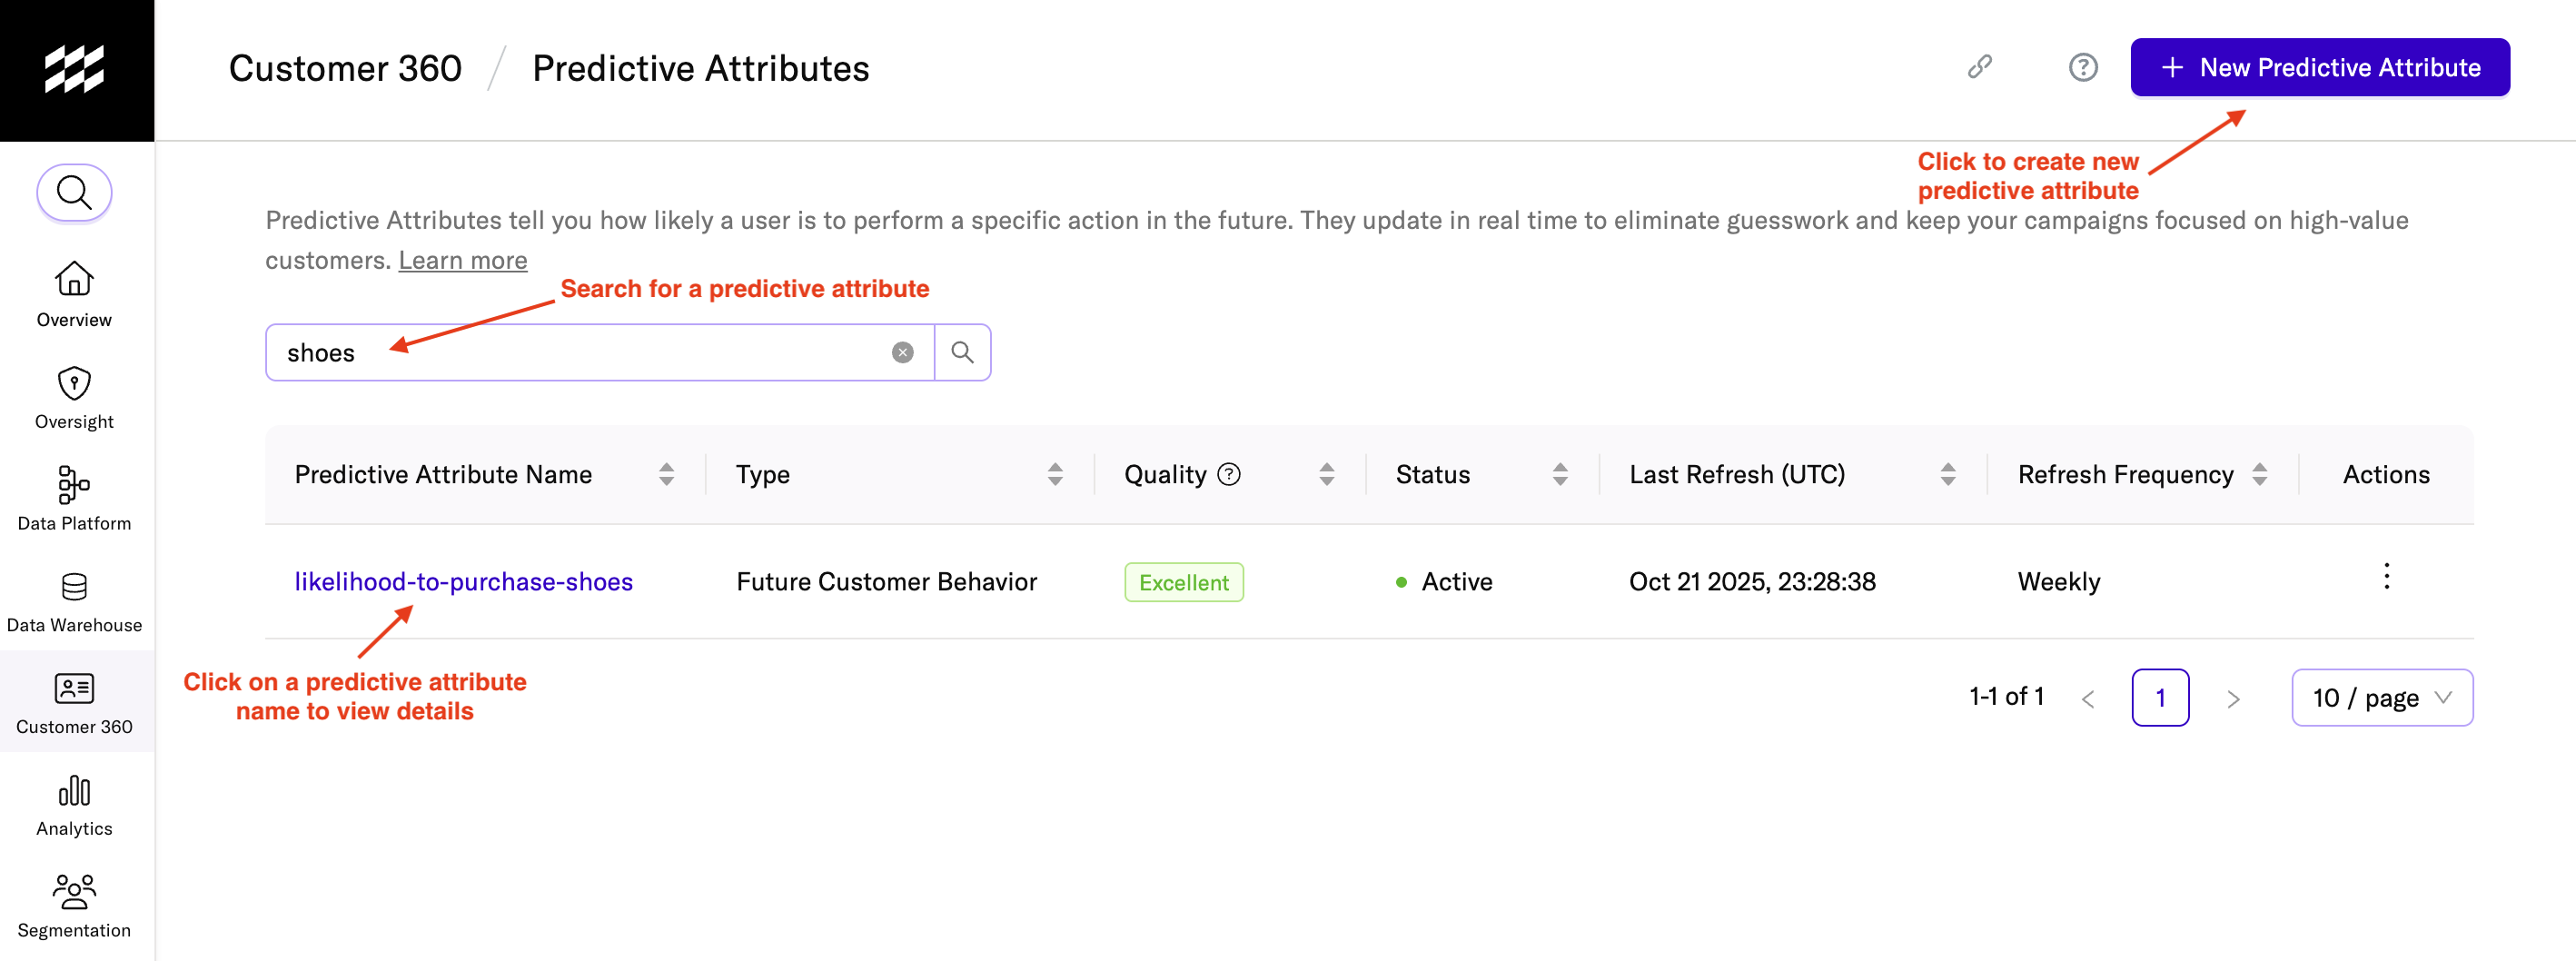The image size is (2576, 961).
Task: Click New Predictive Attribute button
Action: (x=2319, y=67)
